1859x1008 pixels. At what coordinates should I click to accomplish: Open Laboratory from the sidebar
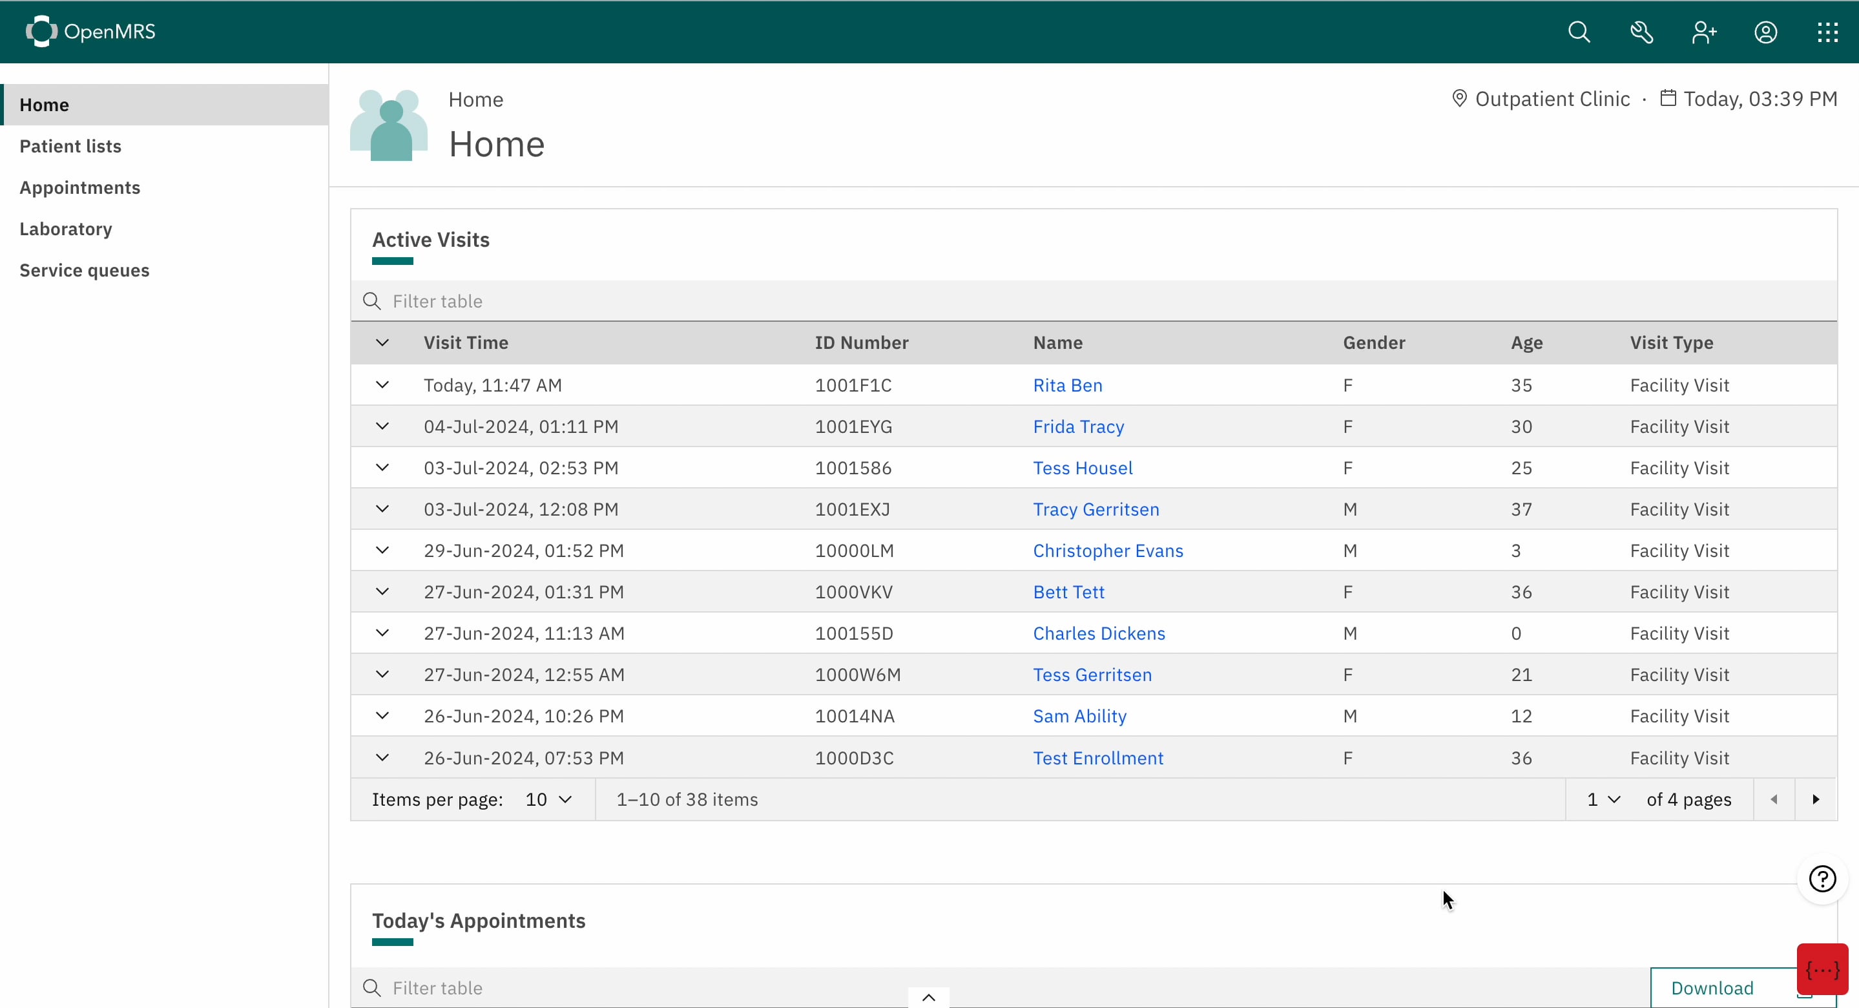tap(66, 229)
